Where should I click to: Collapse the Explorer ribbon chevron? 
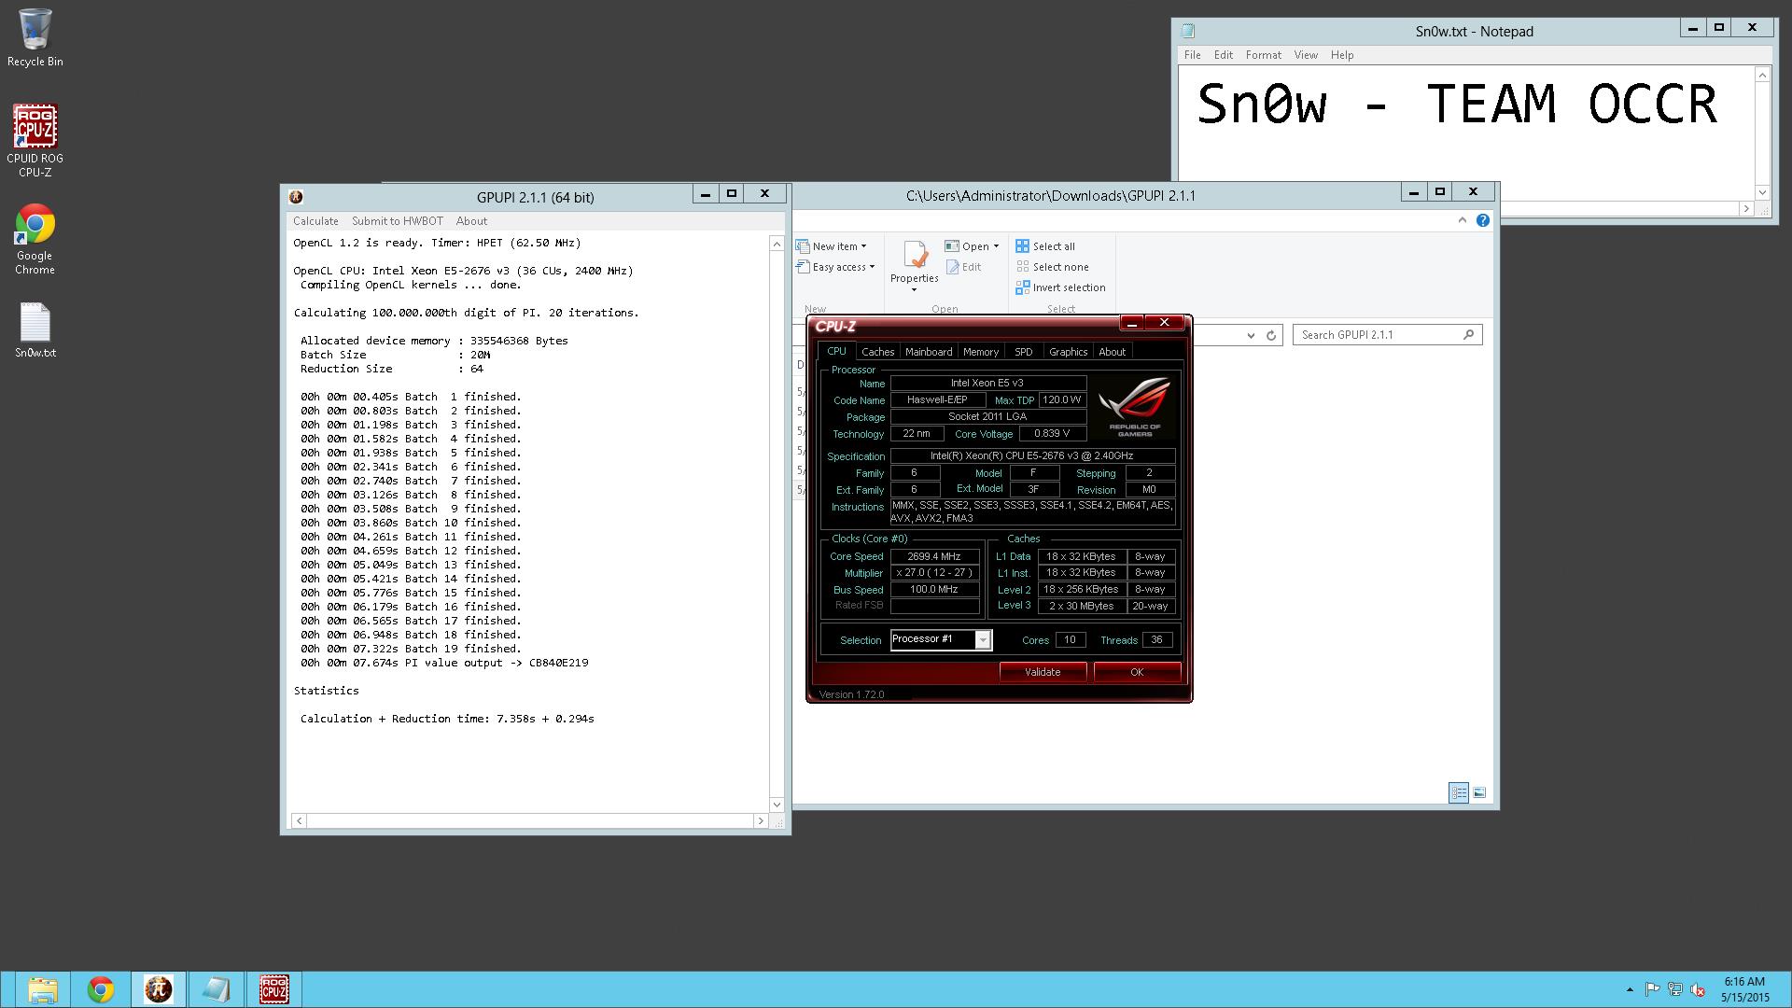pyautogui.click(x=1462, y=220)
